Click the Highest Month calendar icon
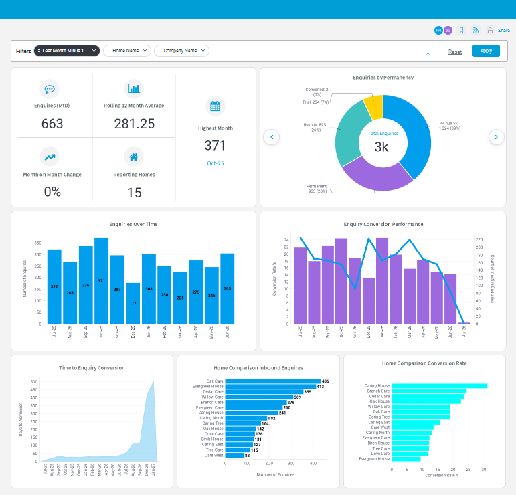The width and height of the screenshot is (516, 495). [x=216, y=106]
